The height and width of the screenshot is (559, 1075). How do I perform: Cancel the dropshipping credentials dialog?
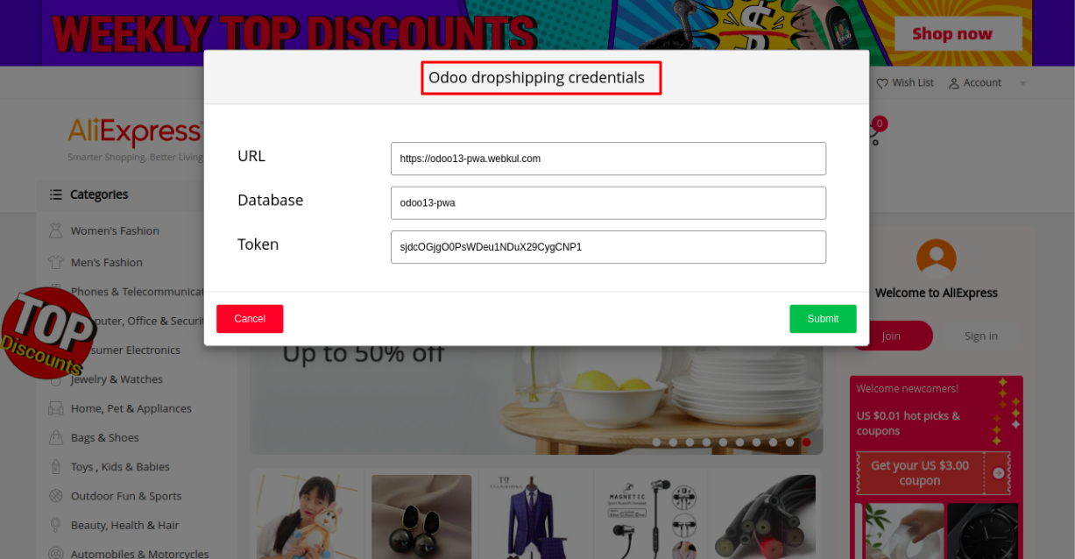[250, 319]
